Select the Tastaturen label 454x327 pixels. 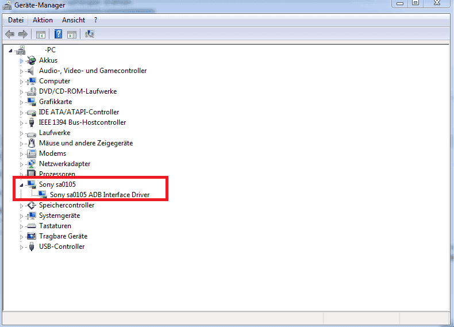click(x=55, y=226)
